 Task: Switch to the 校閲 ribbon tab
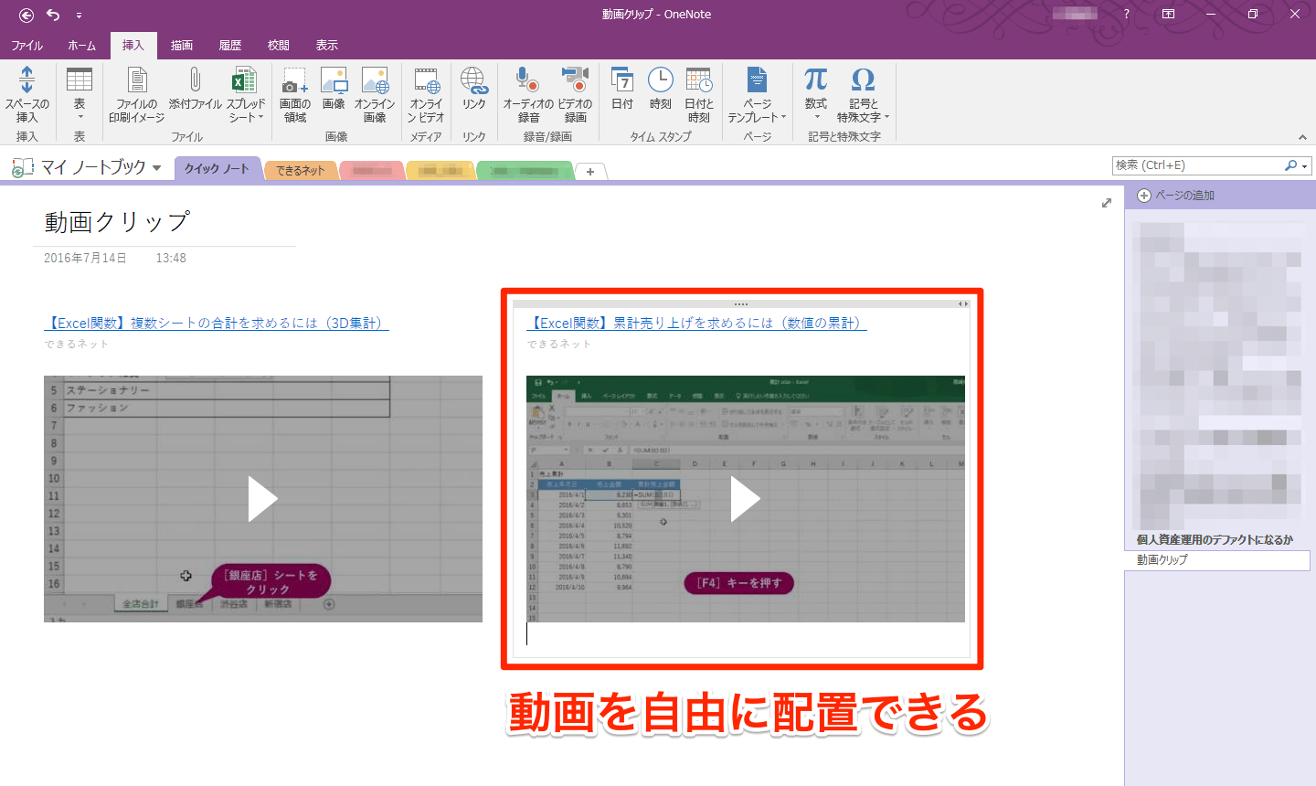279,45
